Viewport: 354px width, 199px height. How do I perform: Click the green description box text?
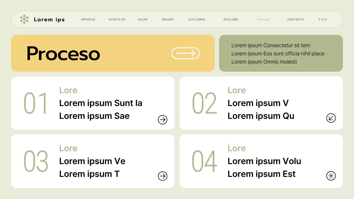point(278,53)
